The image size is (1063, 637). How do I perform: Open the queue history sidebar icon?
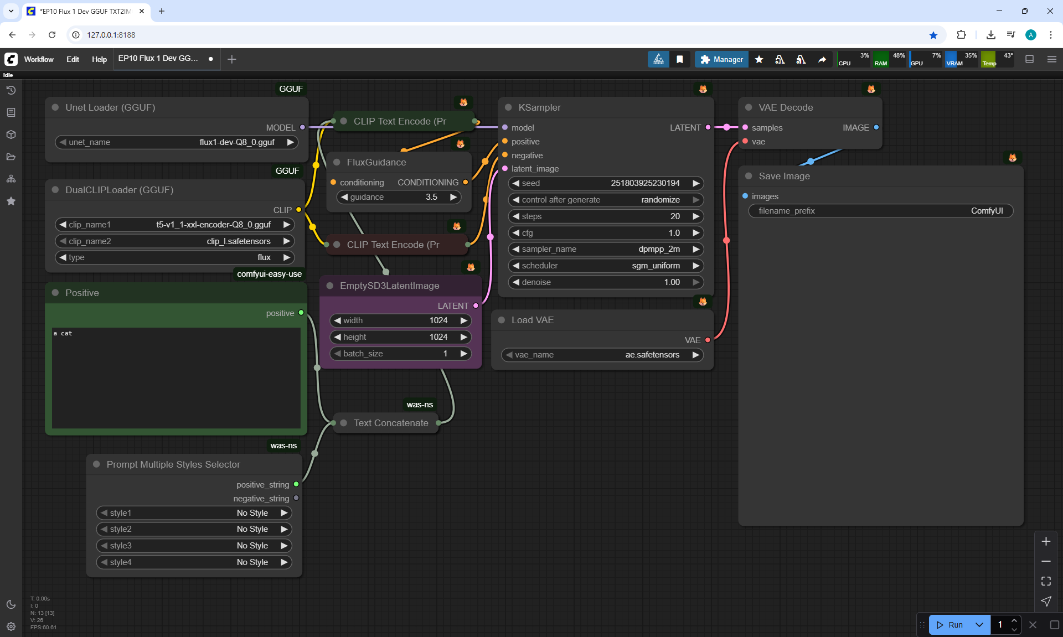[x=11, y=90]
